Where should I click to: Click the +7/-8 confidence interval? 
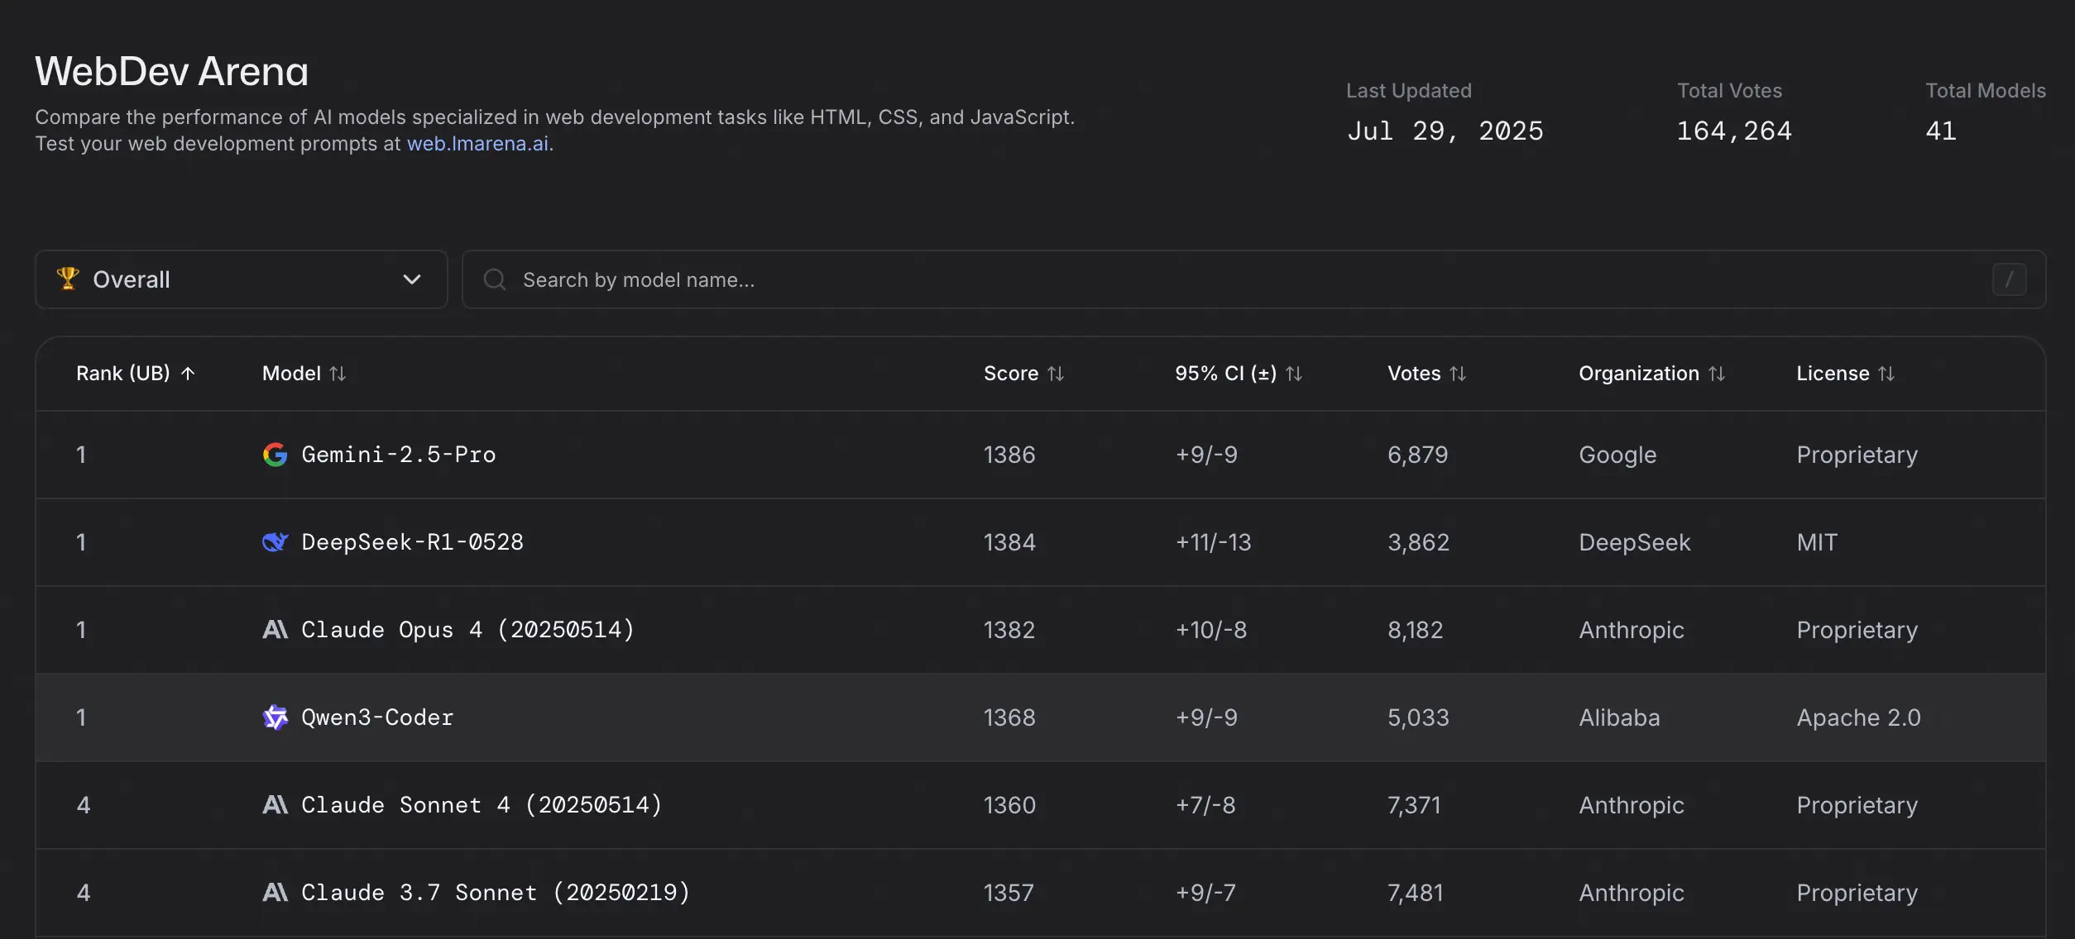[x=1205, y=805]
